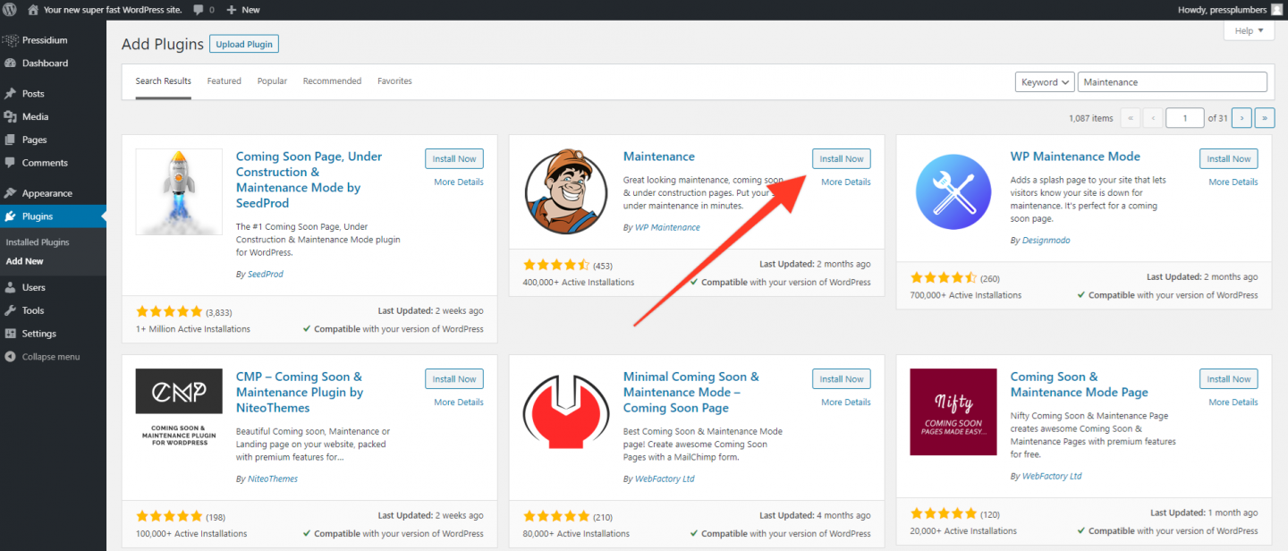Go to next page of results
The image size is (1288, 551).
click(x=1241, y=118)
